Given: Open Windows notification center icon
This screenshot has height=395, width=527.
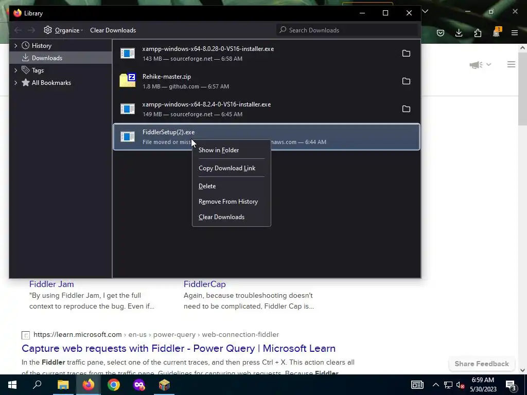Looking at the screenshot, I should (x=511, y=385).
